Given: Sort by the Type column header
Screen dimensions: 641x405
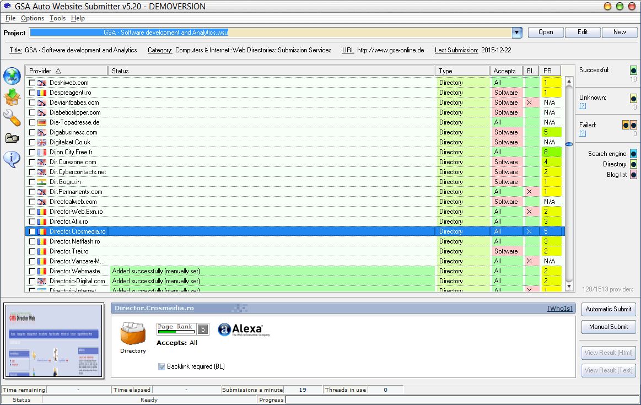Looking at the screenshot, I should 462,71.
